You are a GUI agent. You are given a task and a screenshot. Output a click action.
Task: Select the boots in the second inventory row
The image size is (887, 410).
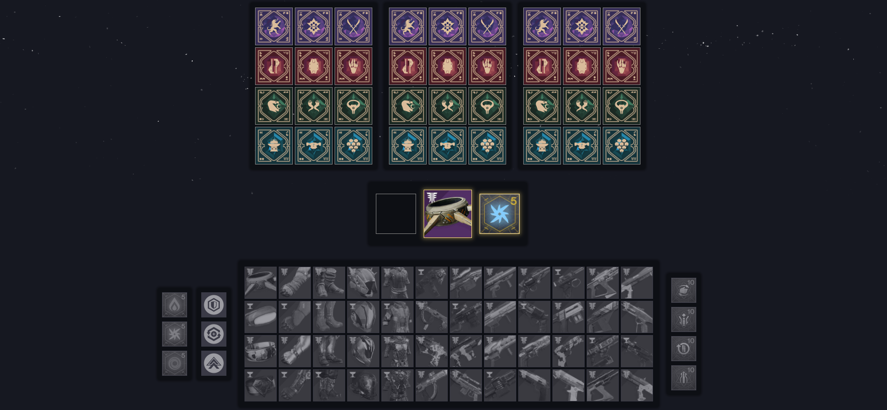[x=329, y=317]
